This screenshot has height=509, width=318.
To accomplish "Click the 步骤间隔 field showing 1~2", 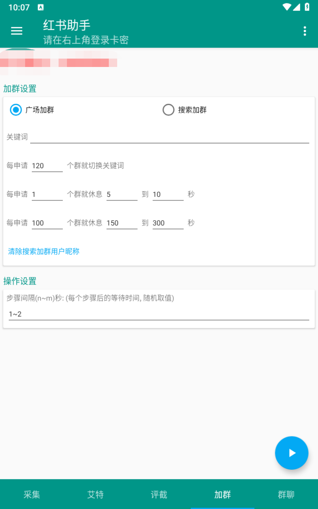I will coord(159,314).
